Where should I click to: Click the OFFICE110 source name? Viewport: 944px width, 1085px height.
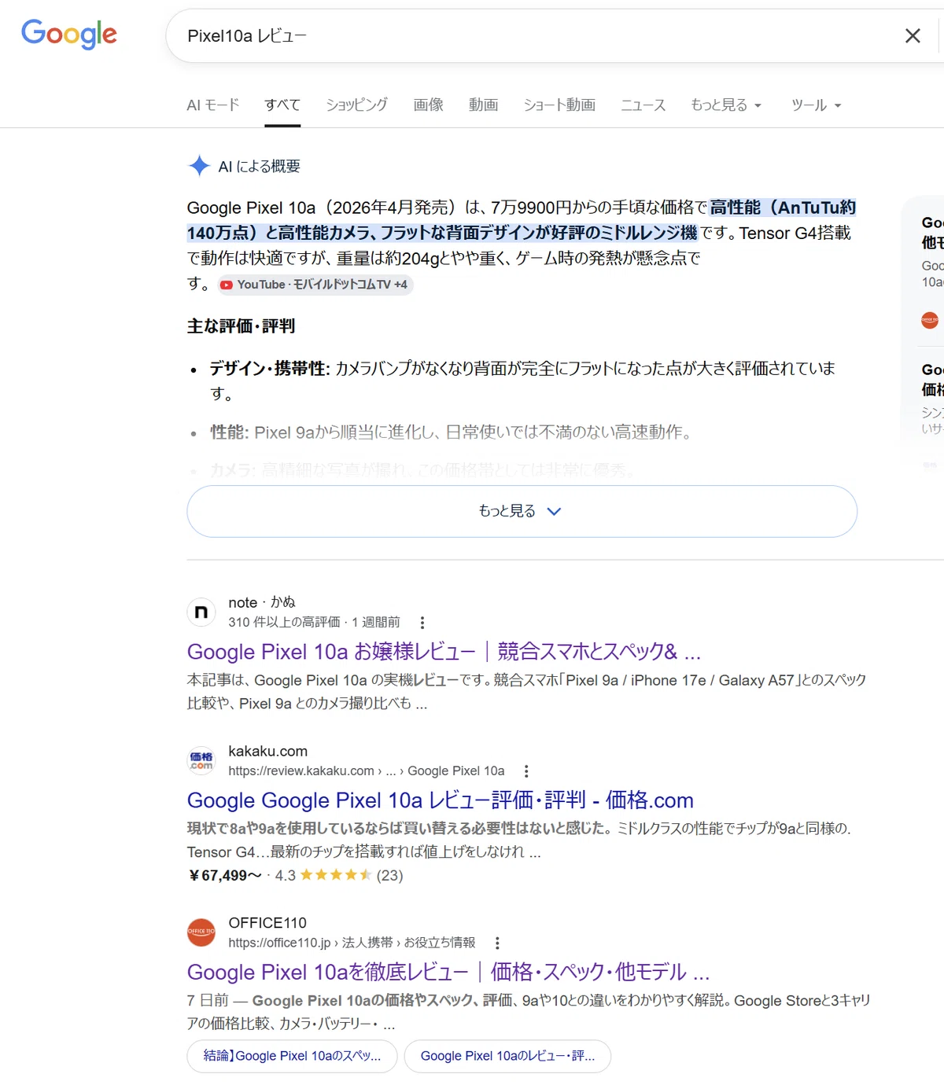(x=267, y=923)
